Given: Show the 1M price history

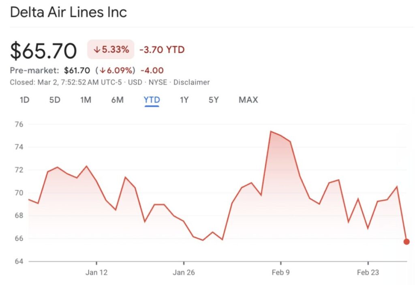Looking at the screenshot, I should pos(86,100).
